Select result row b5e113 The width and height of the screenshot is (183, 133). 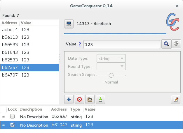(x=29, y=37)
